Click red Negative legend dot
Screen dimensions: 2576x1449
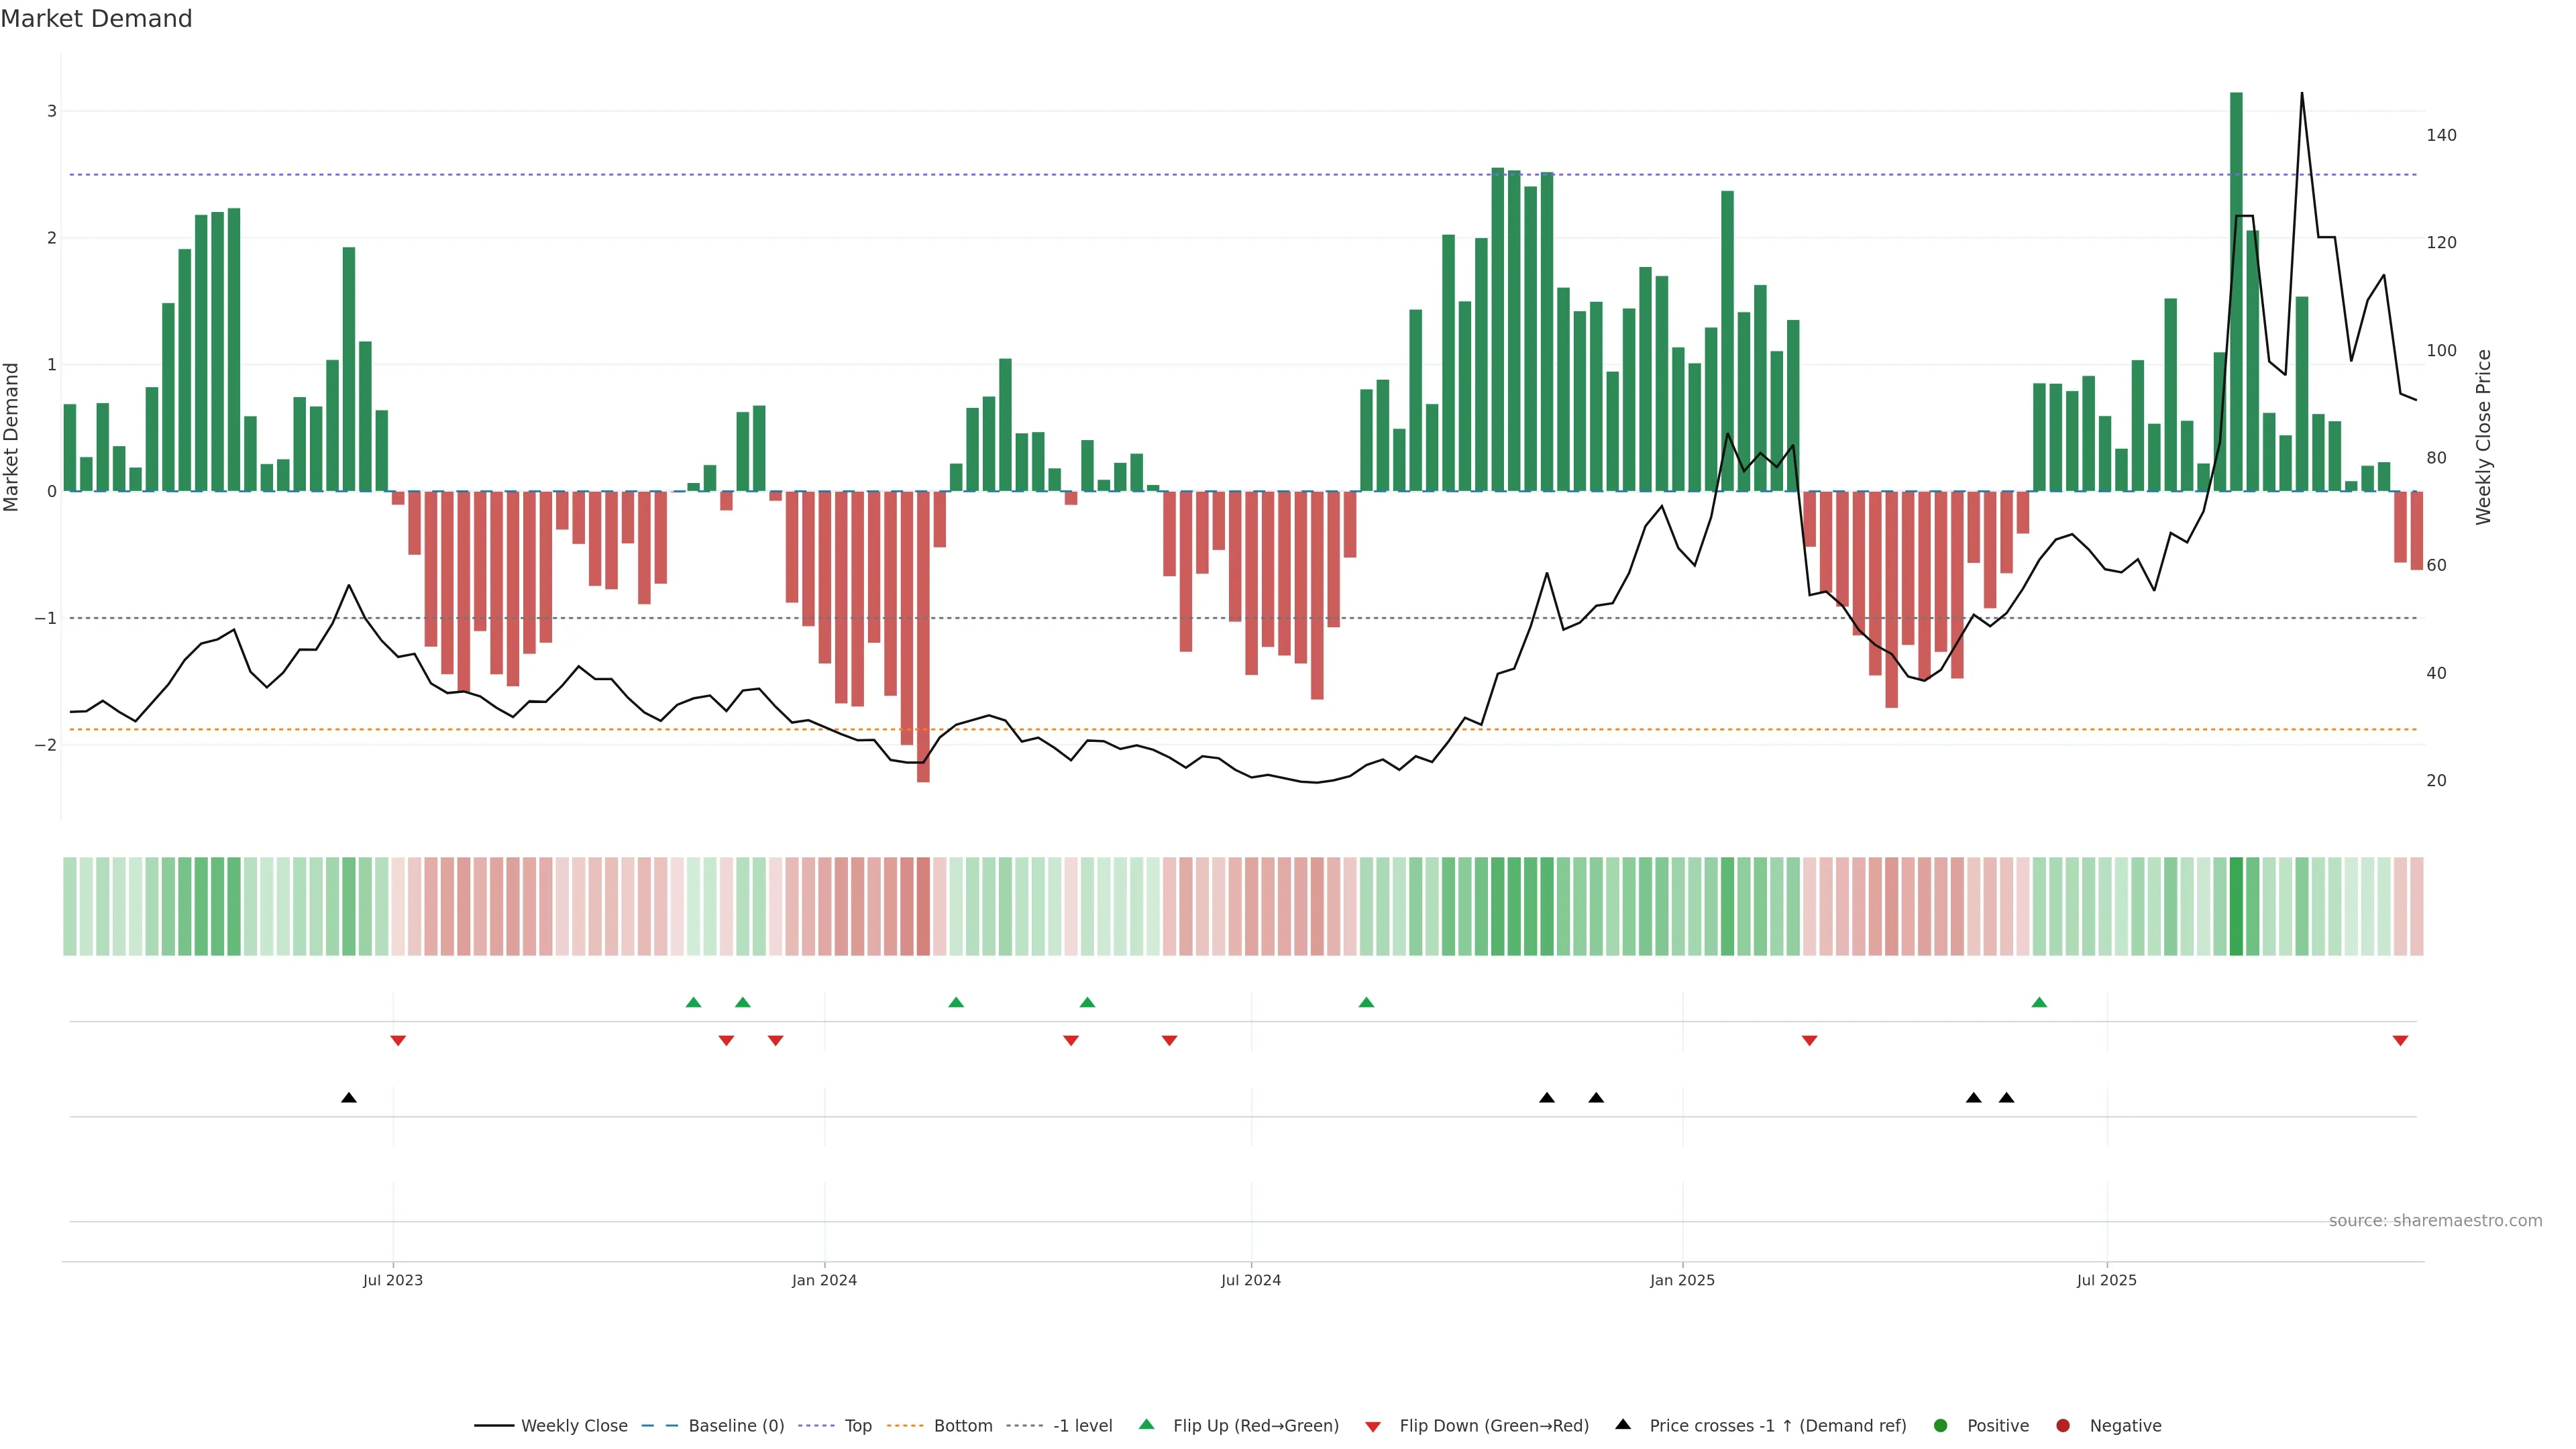pyautogui.click(x=2063, y=1426)
